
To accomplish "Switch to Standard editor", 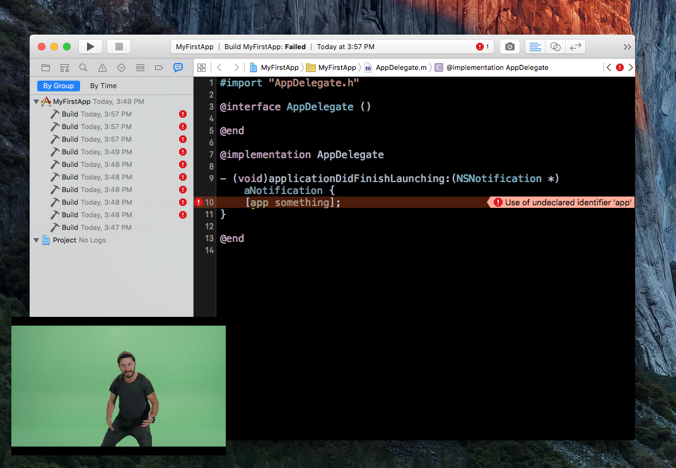I will [x=535, y=47].
